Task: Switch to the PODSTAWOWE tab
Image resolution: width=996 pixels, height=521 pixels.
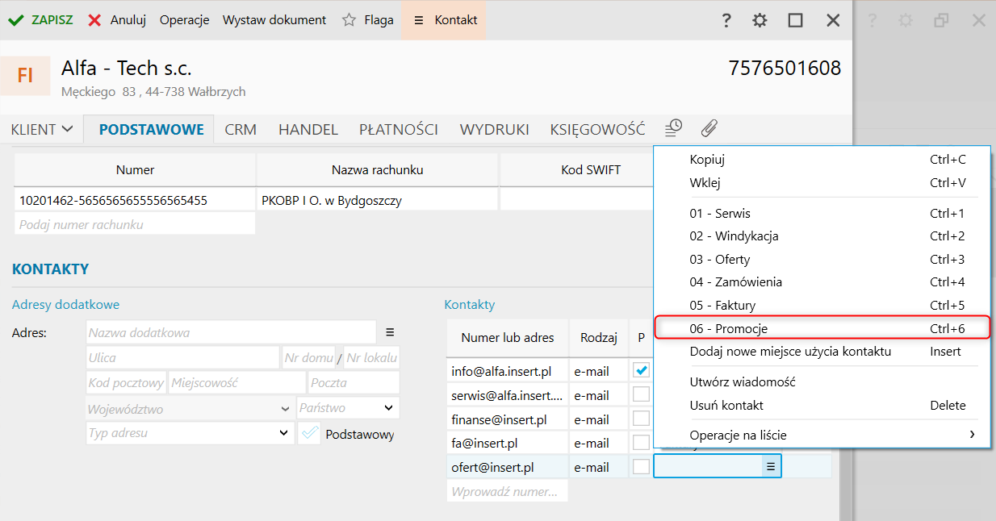Action: [151, 129]
